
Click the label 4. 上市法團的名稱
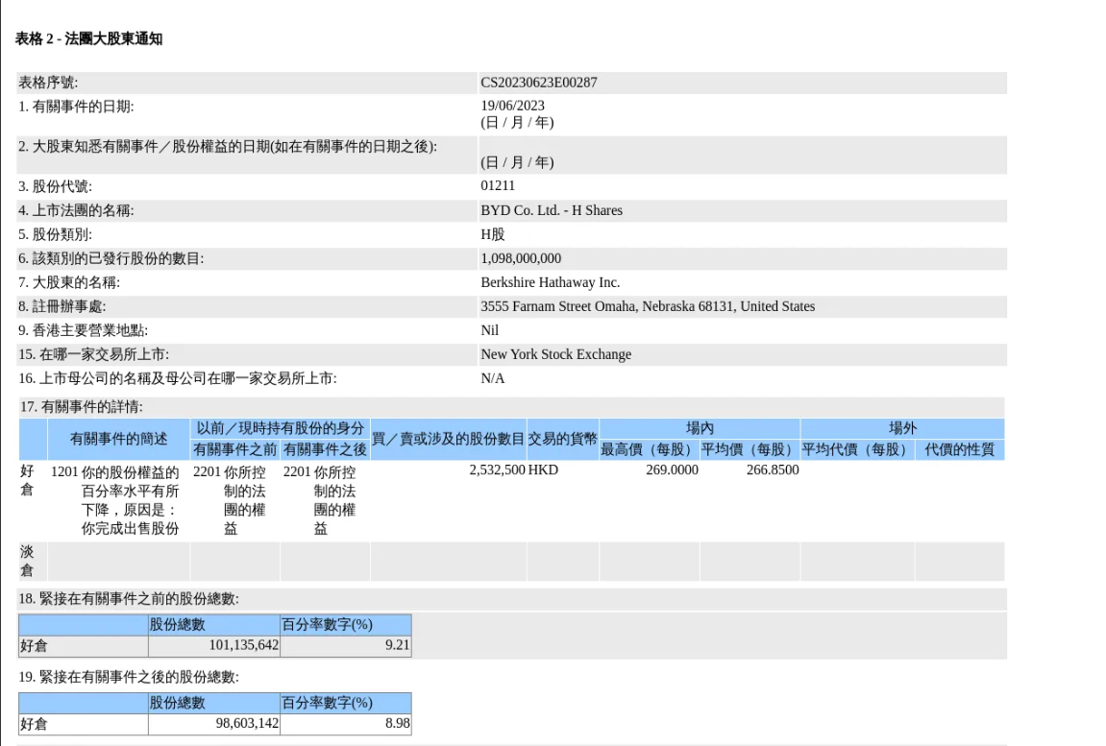pyautogui.click(x=76, y=210)
